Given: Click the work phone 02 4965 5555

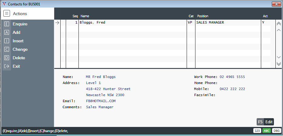Looking at the screenshot, I should tap(232, 77).
